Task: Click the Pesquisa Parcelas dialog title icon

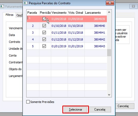Action: 26,3
